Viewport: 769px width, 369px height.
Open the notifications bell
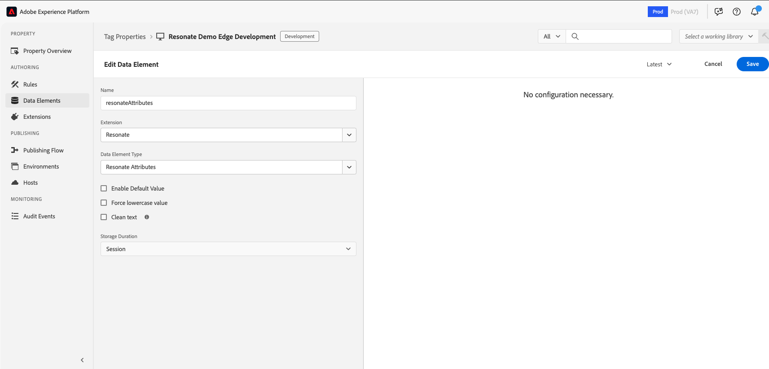click(x=755, y=12)
